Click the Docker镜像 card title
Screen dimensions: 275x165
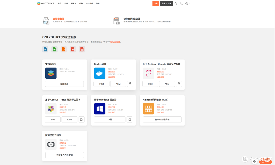tap(100, 64)
